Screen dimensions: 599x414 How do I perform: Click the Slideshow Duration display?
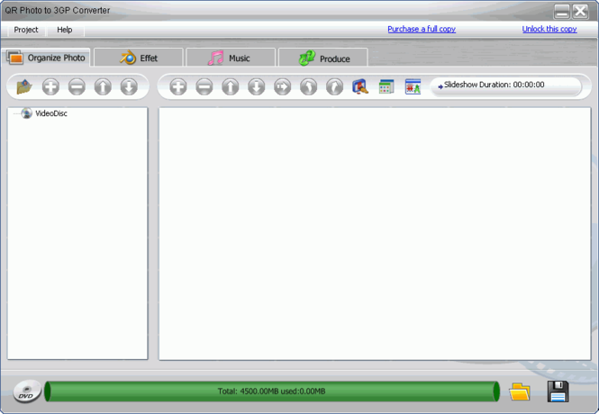coord(506,86)
